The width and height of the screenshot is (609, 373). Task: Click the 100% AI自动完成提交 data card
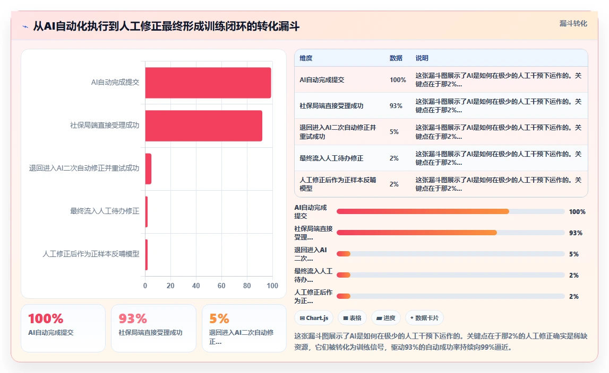[x=63, y=328]
